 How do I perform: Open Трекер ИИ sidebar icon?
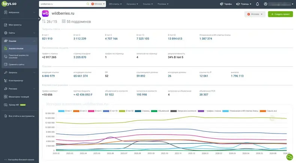click(x=6, y=105)
